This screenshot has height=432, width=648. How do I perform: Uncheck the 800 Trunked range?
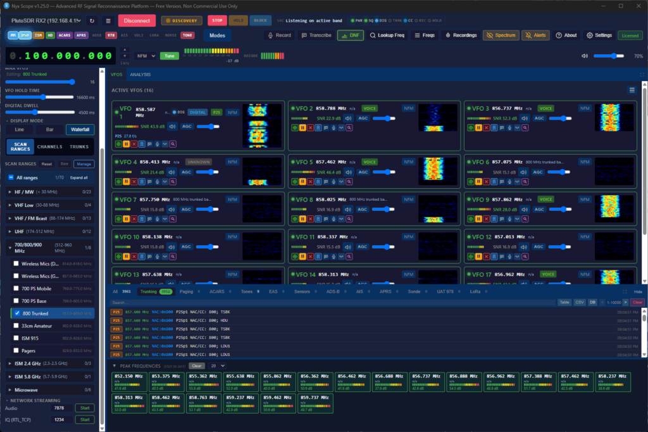click(17, 314)
